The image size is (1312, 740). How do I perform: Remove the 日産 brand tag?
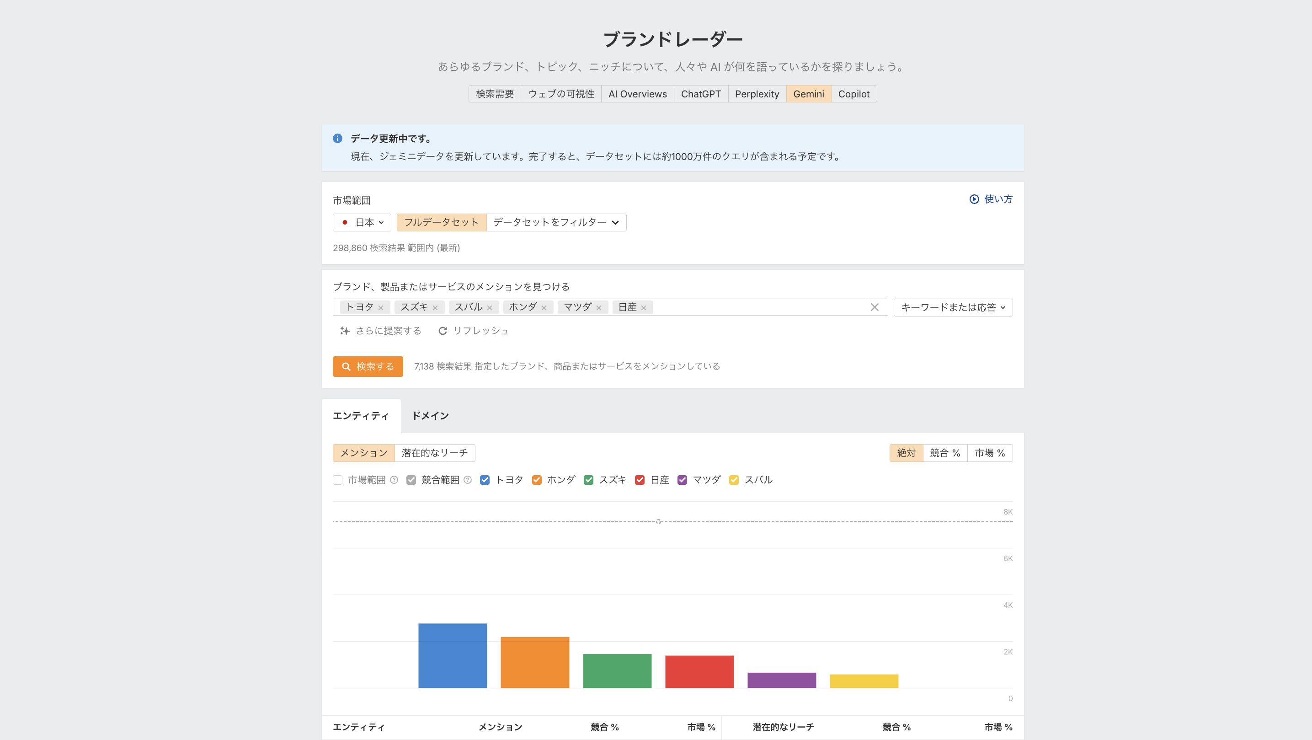pyautogui.click(x=644, y=308)
